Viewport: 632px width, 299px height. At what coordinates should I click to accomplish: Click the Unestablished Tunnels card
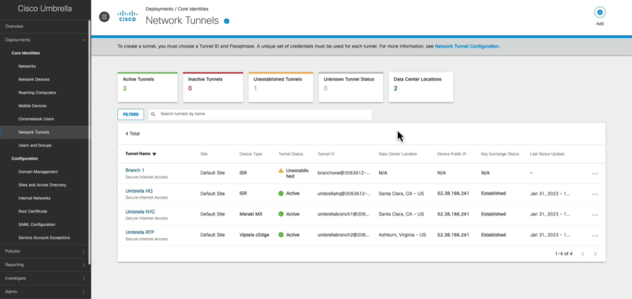281,88
